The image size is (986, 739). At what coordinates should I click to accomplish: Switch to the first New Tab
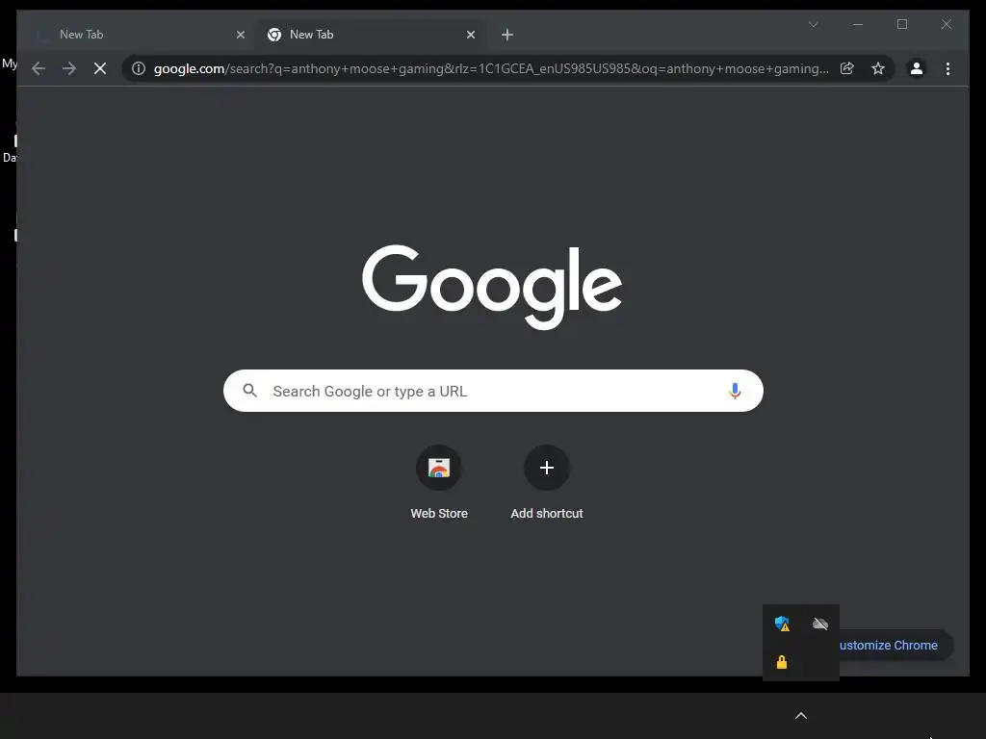pos(137,35)
